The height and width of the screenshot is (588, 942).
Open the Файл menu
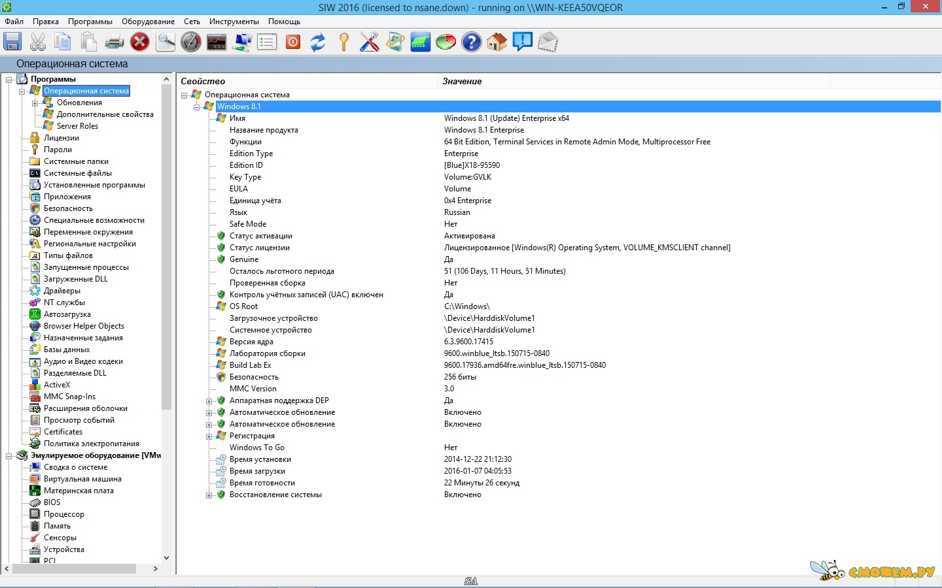(x=14, y=22)
